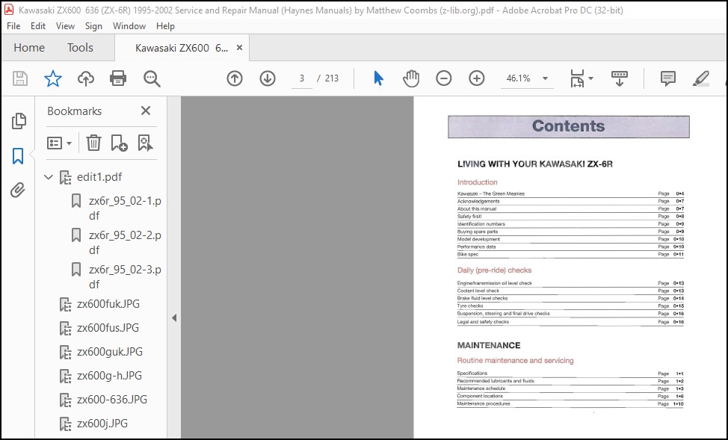The height and width of the screenshot is (440, 728).
Task: Select the zx6r_95_02-1.pdf bookmark
Action: (x=125, y=208)
